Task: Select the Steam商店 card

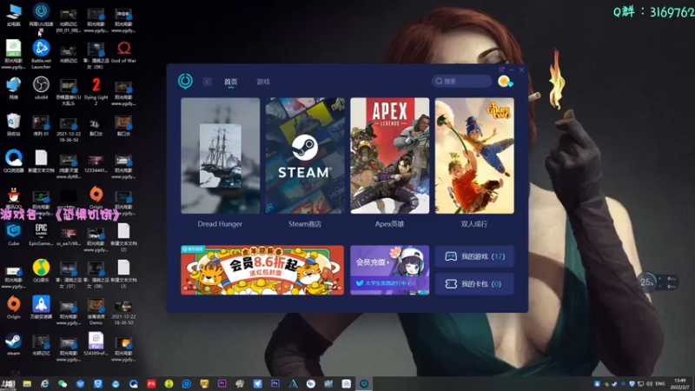Action: click(x=305, y=156)
